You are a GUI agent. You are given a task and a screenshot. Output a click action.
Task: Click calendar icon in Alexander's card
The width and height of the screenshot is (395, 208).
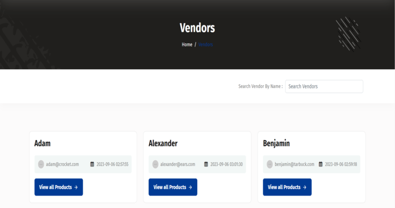206,164
